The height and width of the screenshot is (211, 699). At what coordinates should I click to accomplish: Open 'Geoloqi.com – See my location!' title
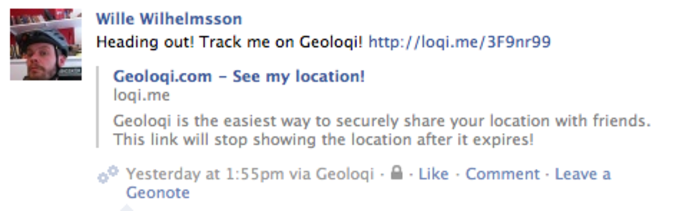pyautogui.click(x=239, y=77)
